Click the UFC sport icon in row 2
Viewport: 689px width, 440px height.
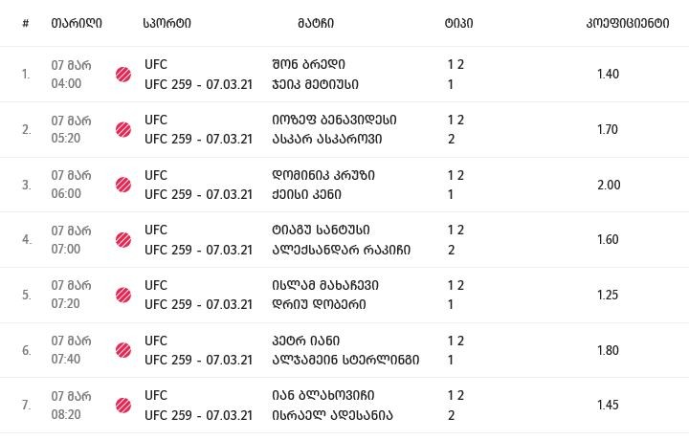click(123, 129)
